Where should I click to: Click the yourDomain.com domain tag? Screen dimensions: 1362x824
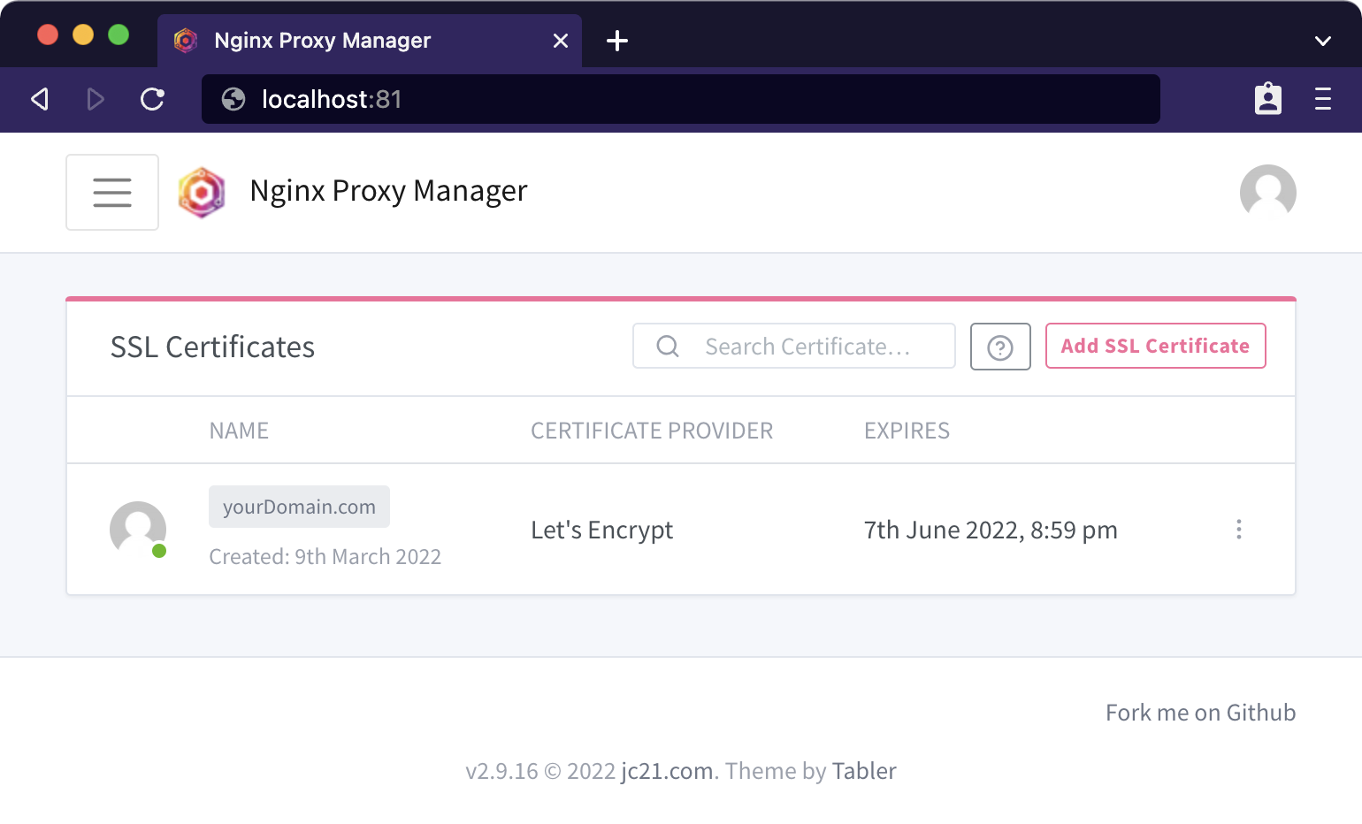pyautogui.click(x=299, y=507)
